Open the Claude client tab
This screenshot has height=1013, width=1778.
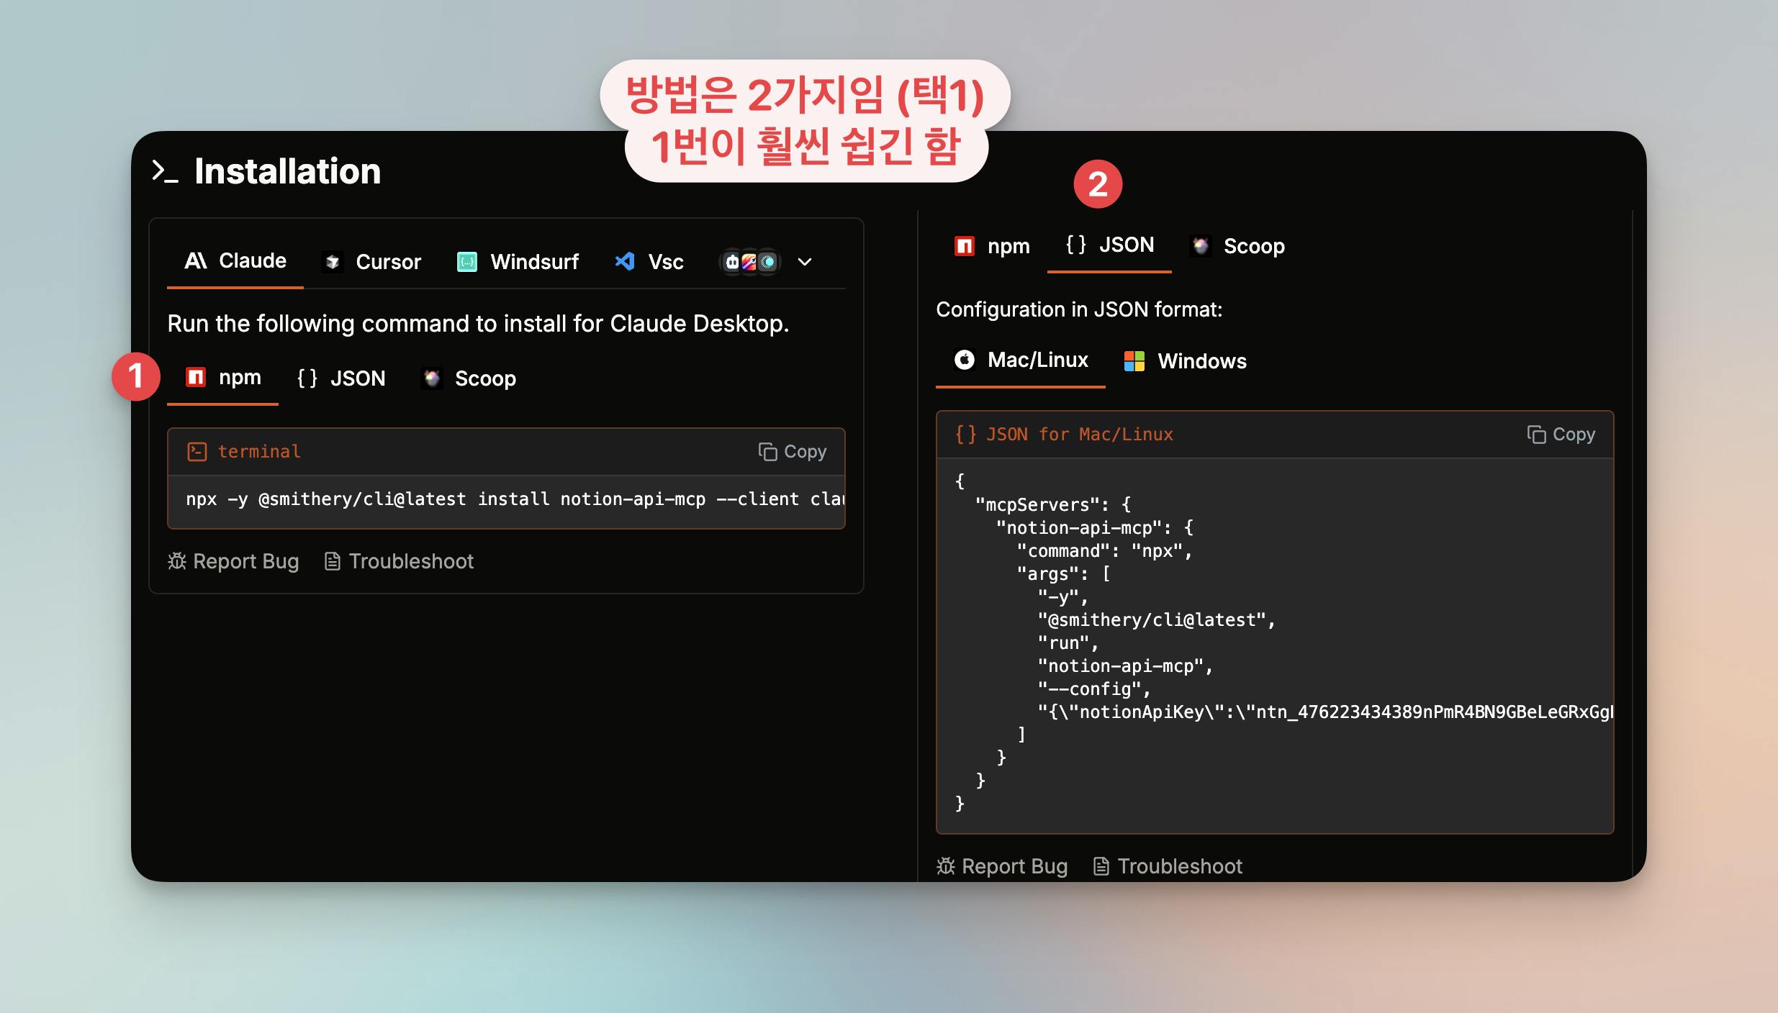point(235,261)
